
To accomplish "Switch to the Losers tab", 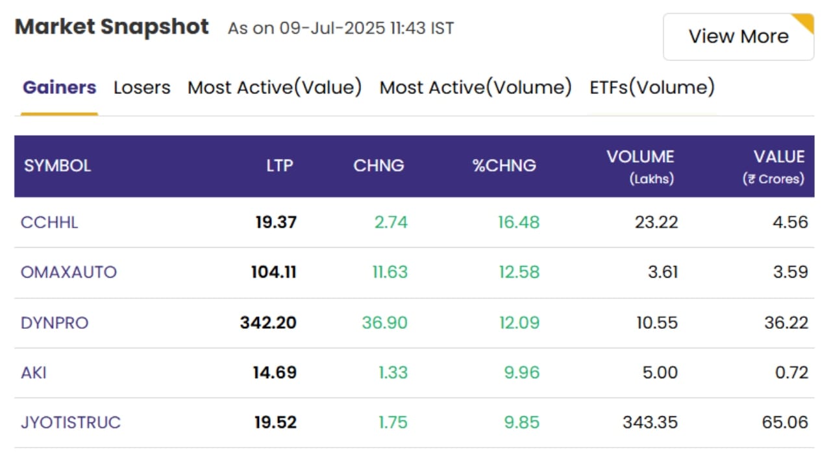I will pos(142,88).
